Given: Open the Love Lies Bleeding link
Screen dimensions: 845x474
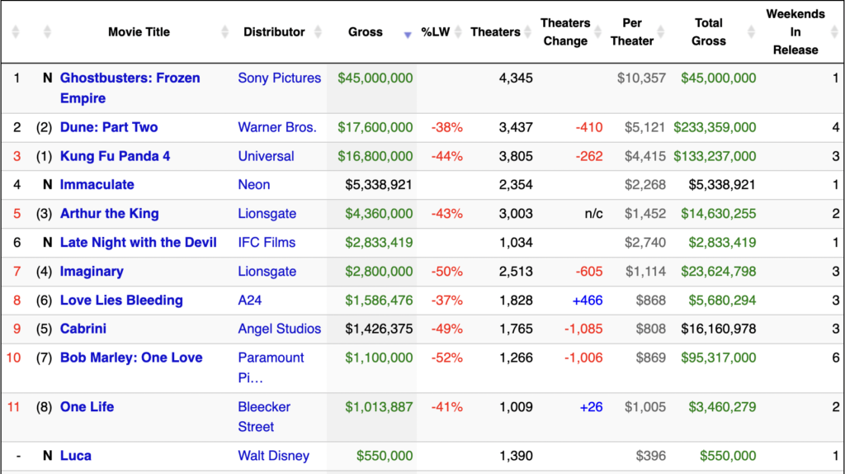Looking at the screenshot, I should [121, 301].
